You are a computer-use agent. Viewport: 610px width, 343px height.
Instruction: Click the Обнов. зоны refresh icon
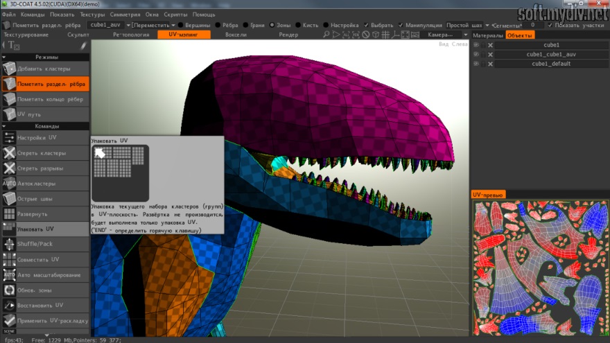point(9,290)
